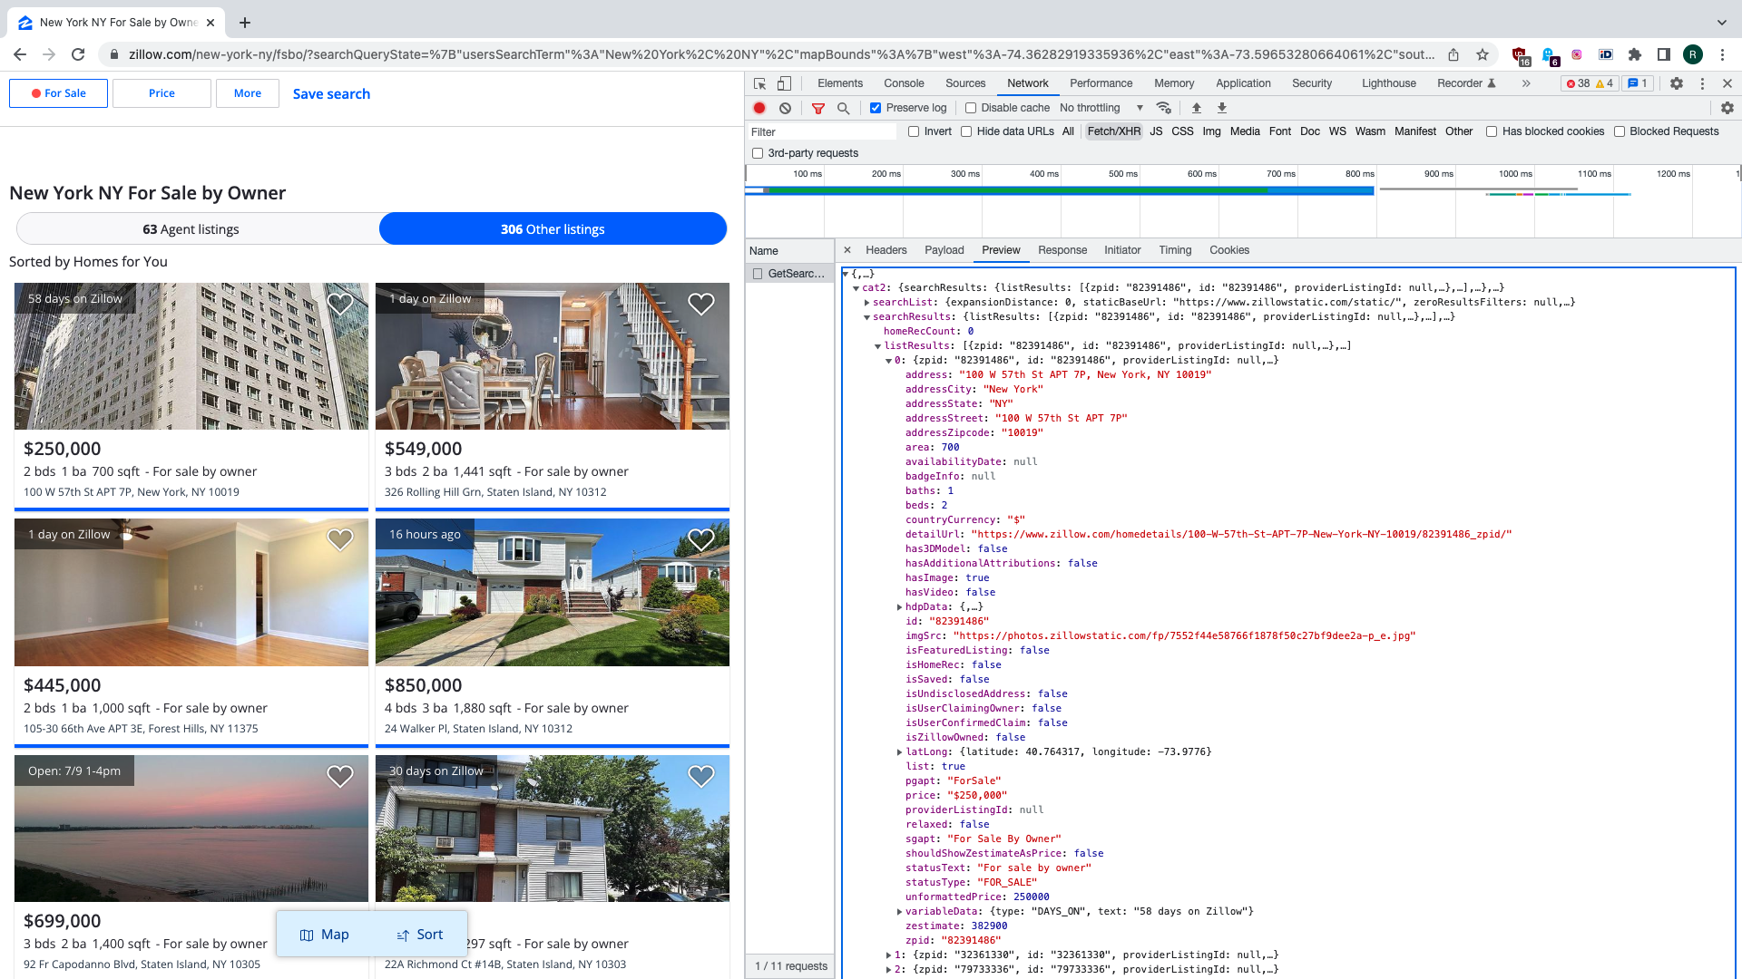Import HAR file upload icon
1742x979 pixels.
tap(1197, 108)
